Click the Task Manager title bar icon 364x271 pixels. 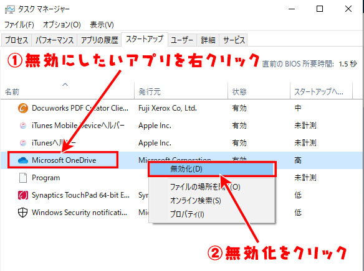9,9
